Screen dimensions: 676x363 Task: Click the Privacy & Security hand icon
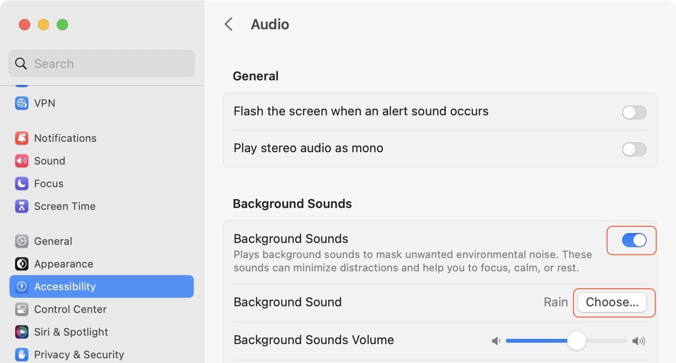coord(22,354)
